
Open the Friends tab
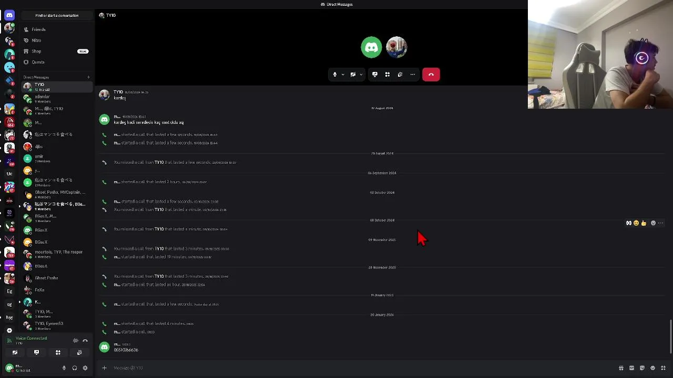point(57,29)
